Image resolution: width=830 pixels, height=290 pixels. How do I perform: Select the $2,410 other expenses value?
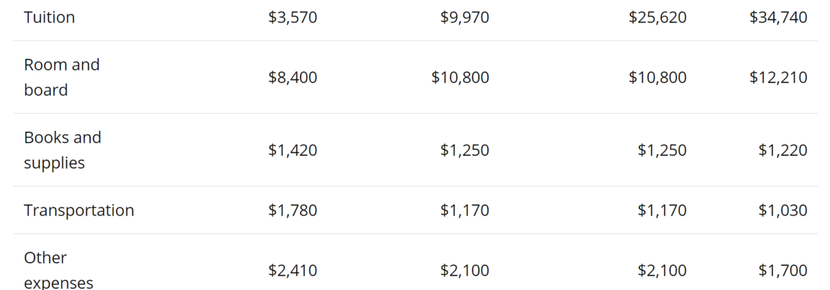coord(293,271)
